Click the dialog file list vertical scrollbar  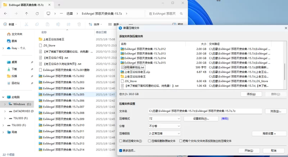pos(285,71)
